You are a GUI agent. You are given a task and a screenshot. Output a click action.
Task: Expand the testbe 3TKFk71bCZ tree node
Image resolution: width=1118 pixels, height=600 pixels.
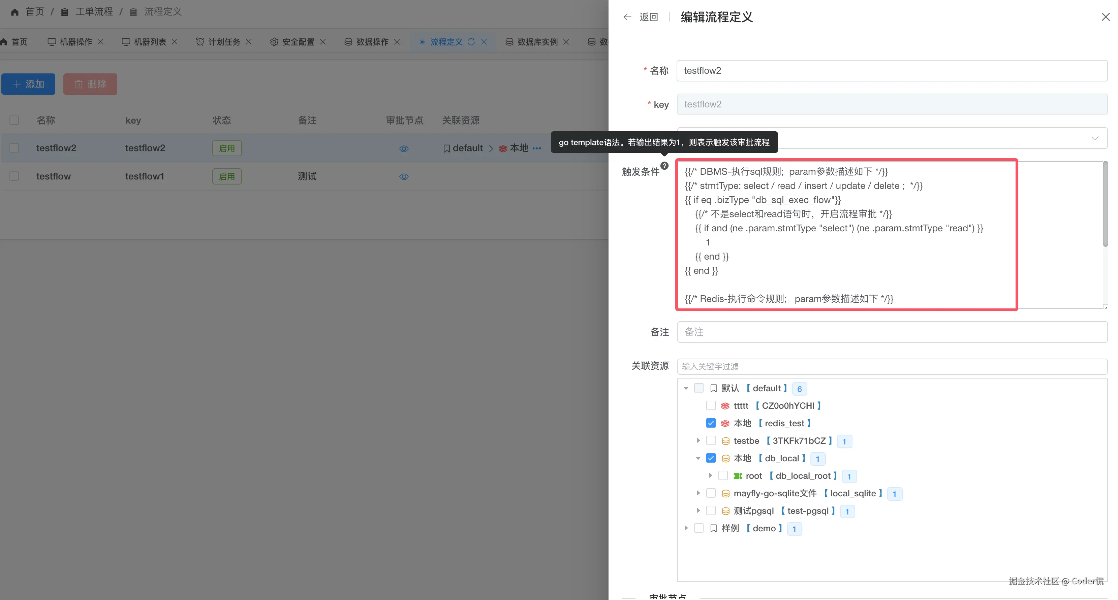pyautogui.click(x=698, y=441)
